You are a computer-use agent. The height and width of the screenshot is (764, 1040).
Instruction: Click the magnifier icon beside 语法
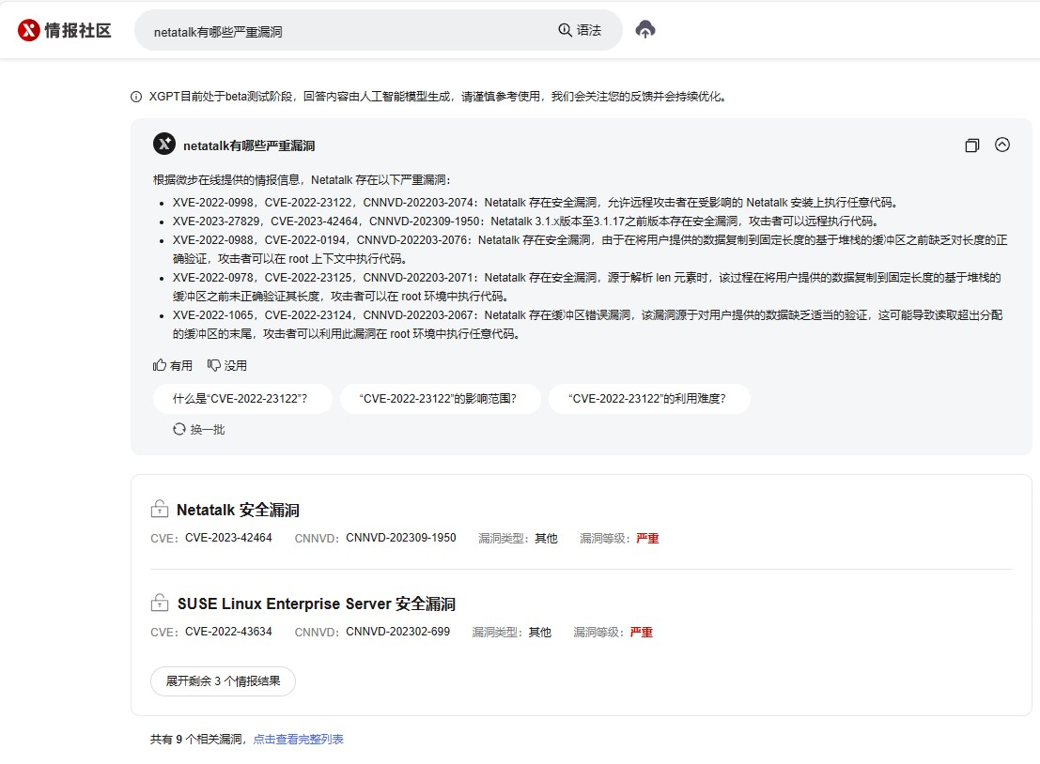coord(566,30)
